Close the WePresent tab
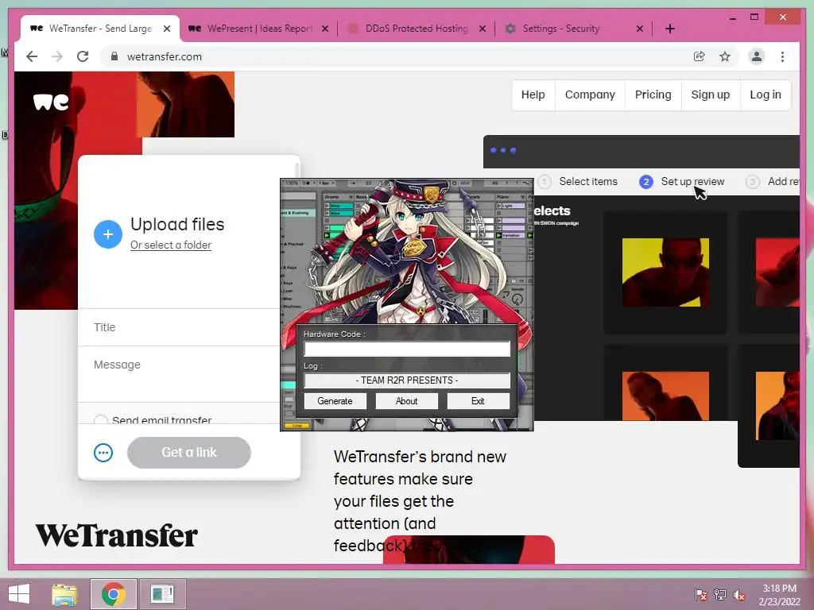The height and width of the screenshot is (610, 814). 325,29
